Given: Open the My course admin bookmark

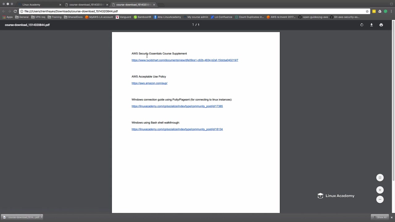Looking at the screenshot, I should pyautogui.click(x=196, y=17).
